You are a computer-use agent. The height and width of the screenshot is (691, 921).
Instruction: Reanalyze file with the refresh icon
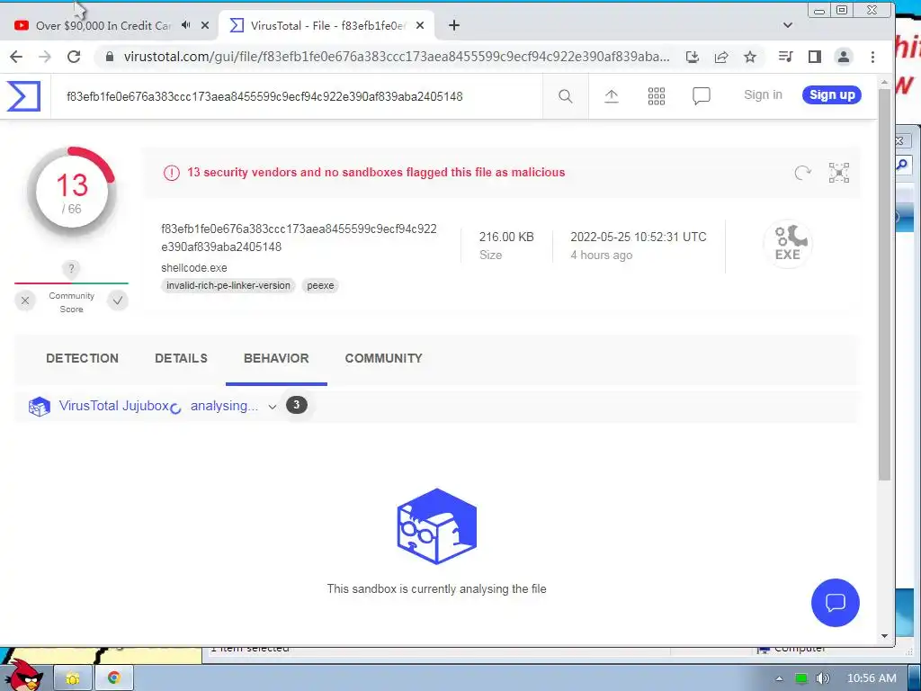tap(802, 173)
